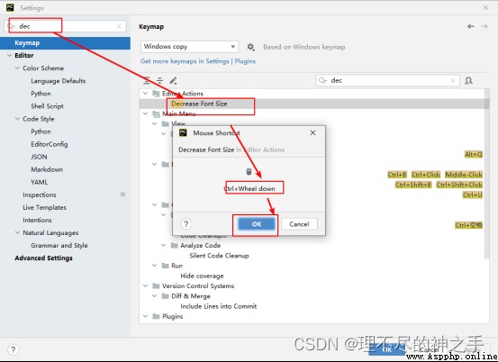Open Markdown code style settings
Viewport: 498px width, 362px height.
47,169
